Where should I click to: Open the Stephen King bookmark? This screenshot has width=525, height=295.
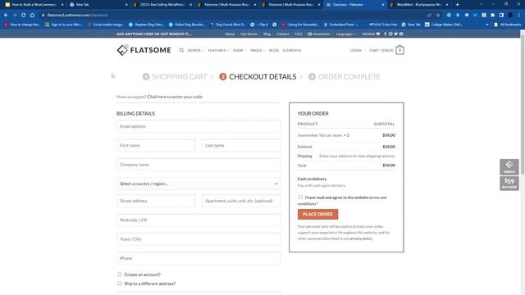point(146,25)
